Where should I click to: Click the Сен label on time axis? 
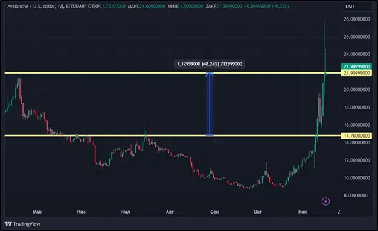(214, 212)
